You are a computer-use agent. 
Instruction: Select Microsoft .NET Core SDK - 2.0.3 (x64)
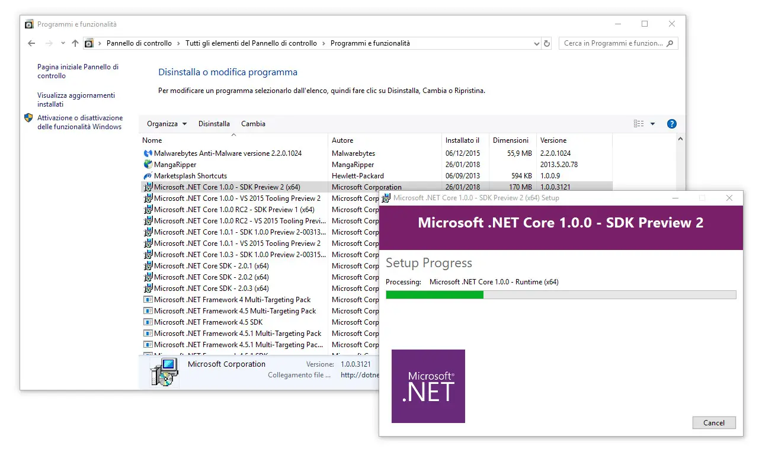pos(211,289)
